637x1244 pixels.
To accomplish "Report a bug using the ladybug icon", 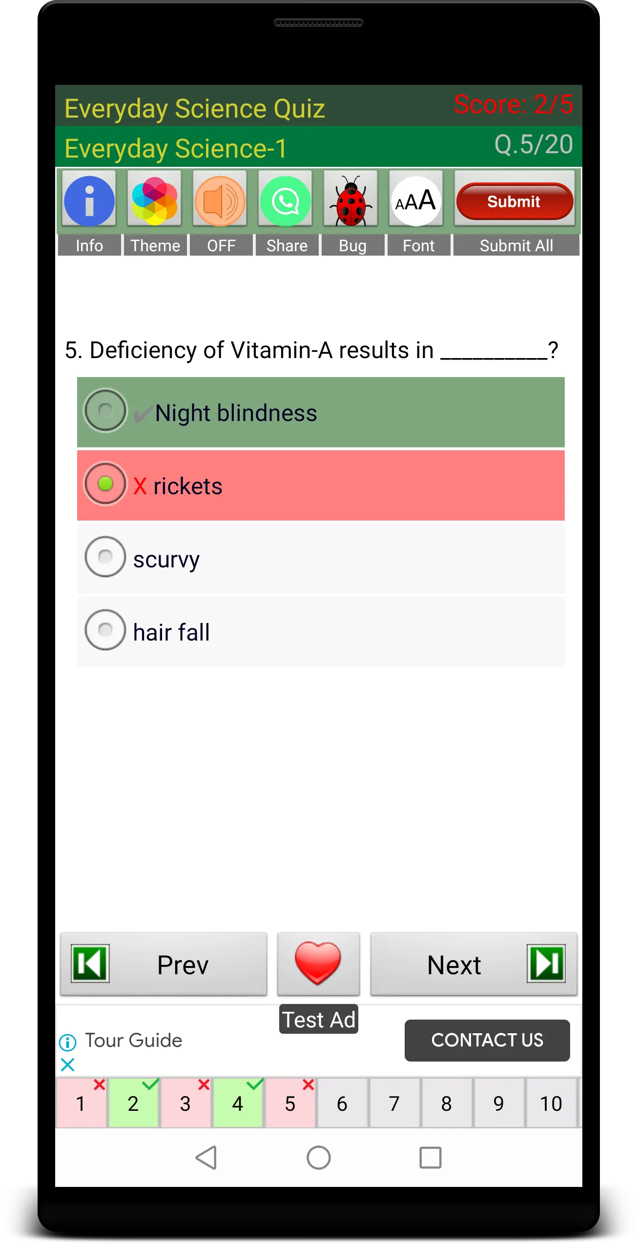I will coord(351,200).
